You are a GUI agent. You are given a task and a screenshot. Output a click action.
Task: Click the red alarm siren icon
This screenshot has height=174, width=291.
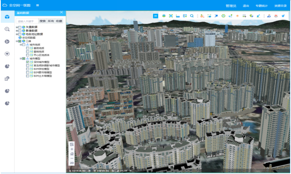point(276,16)
